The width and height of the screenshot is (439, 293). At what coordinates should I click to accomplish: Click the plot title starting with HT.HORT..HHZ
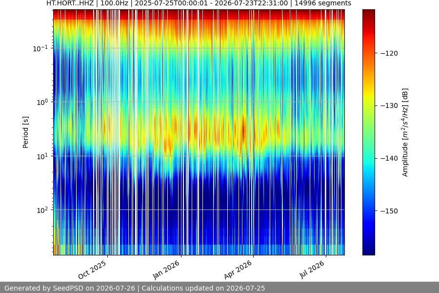point(199,3)
